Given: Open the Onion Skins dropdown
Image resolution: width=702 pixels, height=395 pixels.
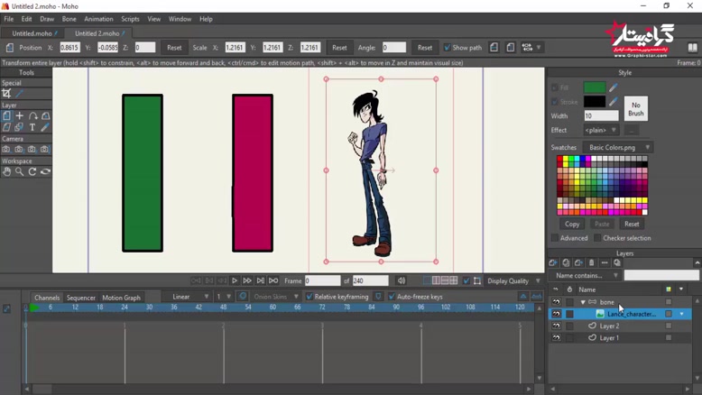Looking at the screenshot, I should click(x=274, y=297).
